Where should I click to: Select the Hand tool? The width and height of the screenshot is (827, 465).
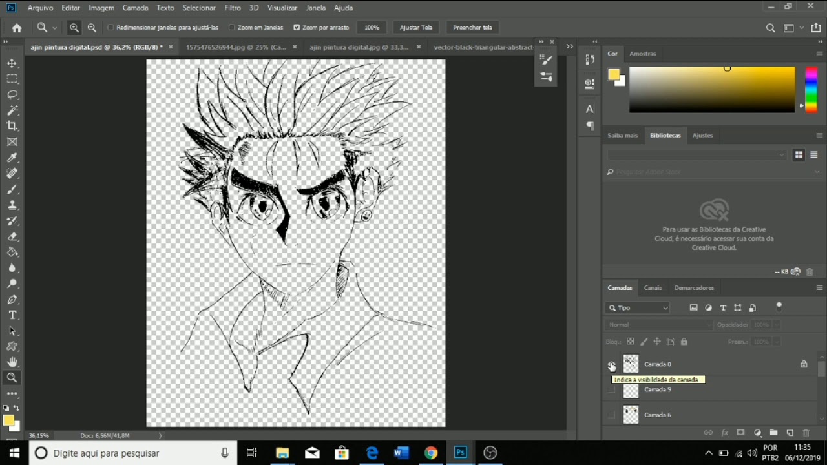pos(12,362)
